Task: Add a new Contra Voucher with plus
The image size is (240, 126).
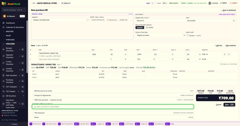Action: [x=22, y=63]
